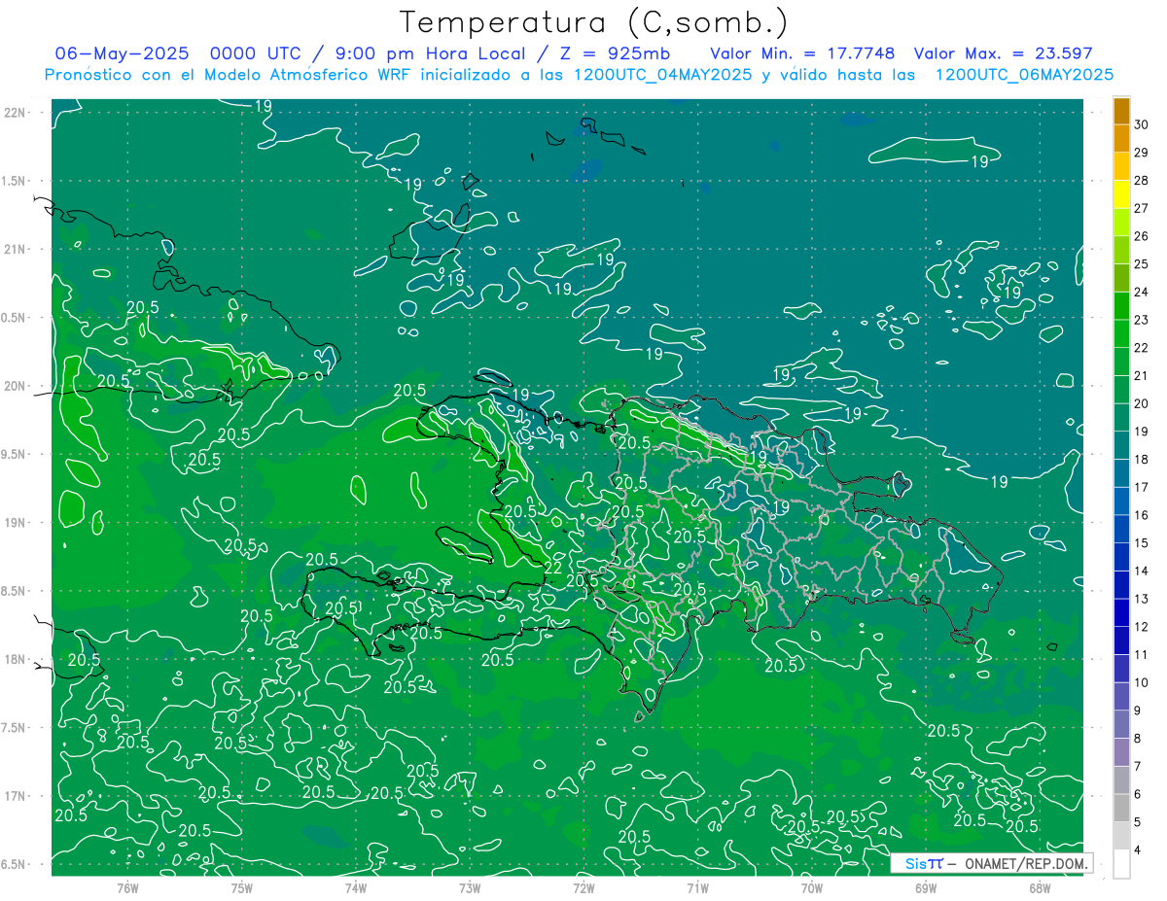Click the "26" color scale label
Screen dimensions: 1167x901
1141,236
